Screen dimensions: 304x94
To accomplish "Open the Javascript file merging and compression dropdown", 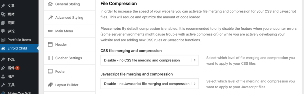I will click(149, 84).
